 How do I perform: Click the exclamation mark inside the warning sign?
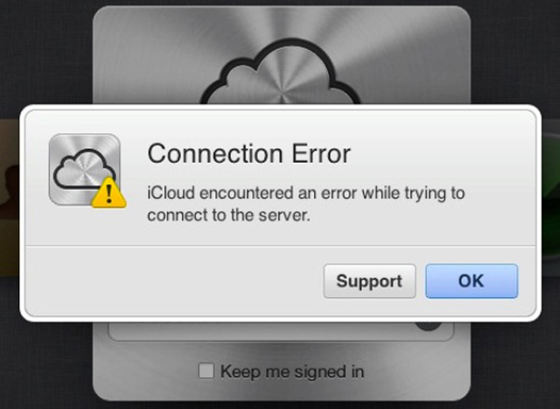tap(109, 194)
